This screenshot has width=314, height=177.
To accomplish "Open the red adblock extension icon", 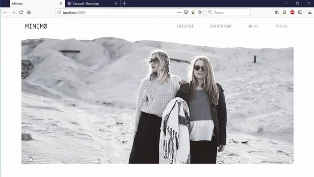I will pyautogui.click(x=292, y=12).
